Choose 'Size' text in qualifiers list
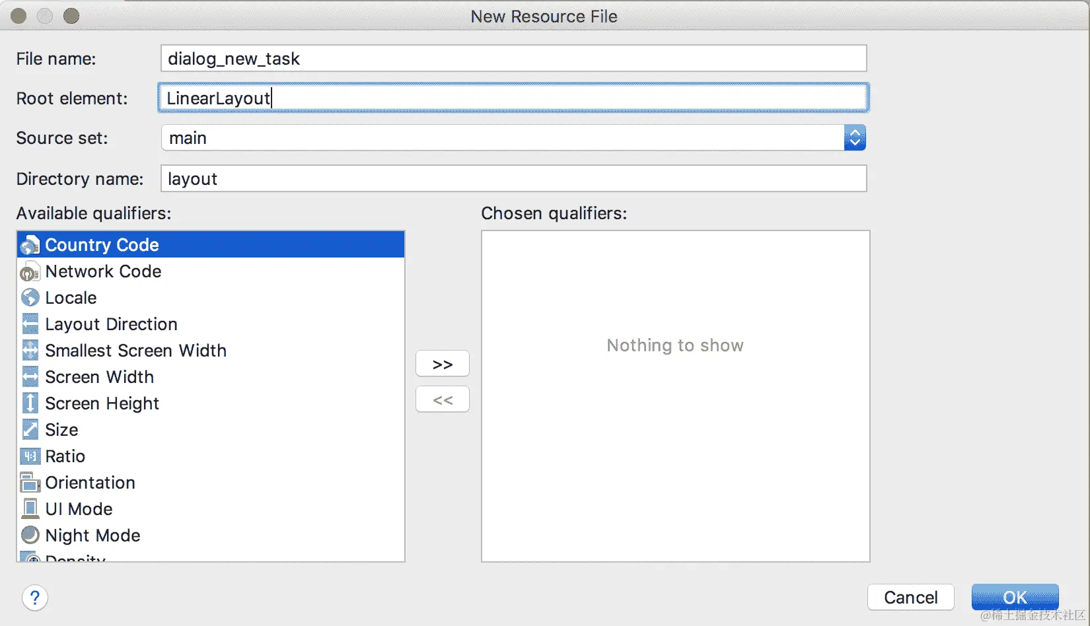The image size is (1090, 626). pyautogui.click(x=61, y=430)
